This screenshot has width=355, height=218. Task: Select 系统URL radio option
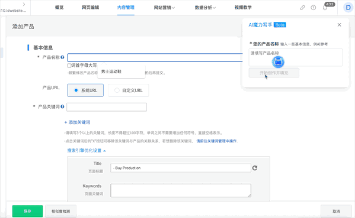tap(85, 90)
